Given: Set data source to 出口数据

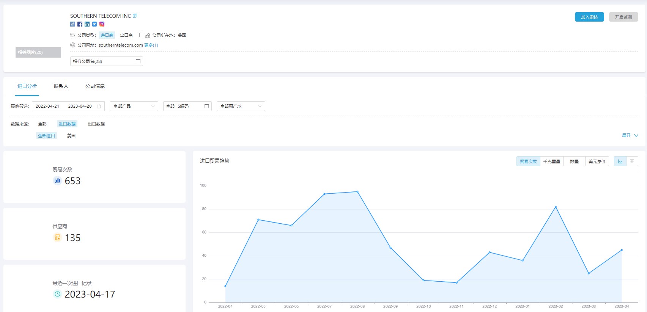Looking at the screenshot, I should tap(96, 124).
